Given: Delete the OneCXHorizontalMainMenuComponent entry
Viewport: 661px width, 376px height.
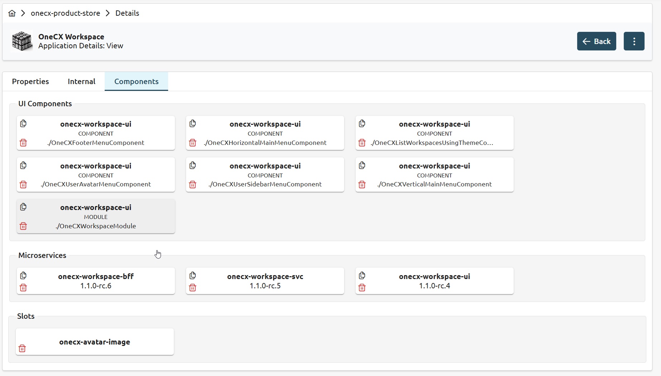Looking at the screenshot, I should point(192,143).
